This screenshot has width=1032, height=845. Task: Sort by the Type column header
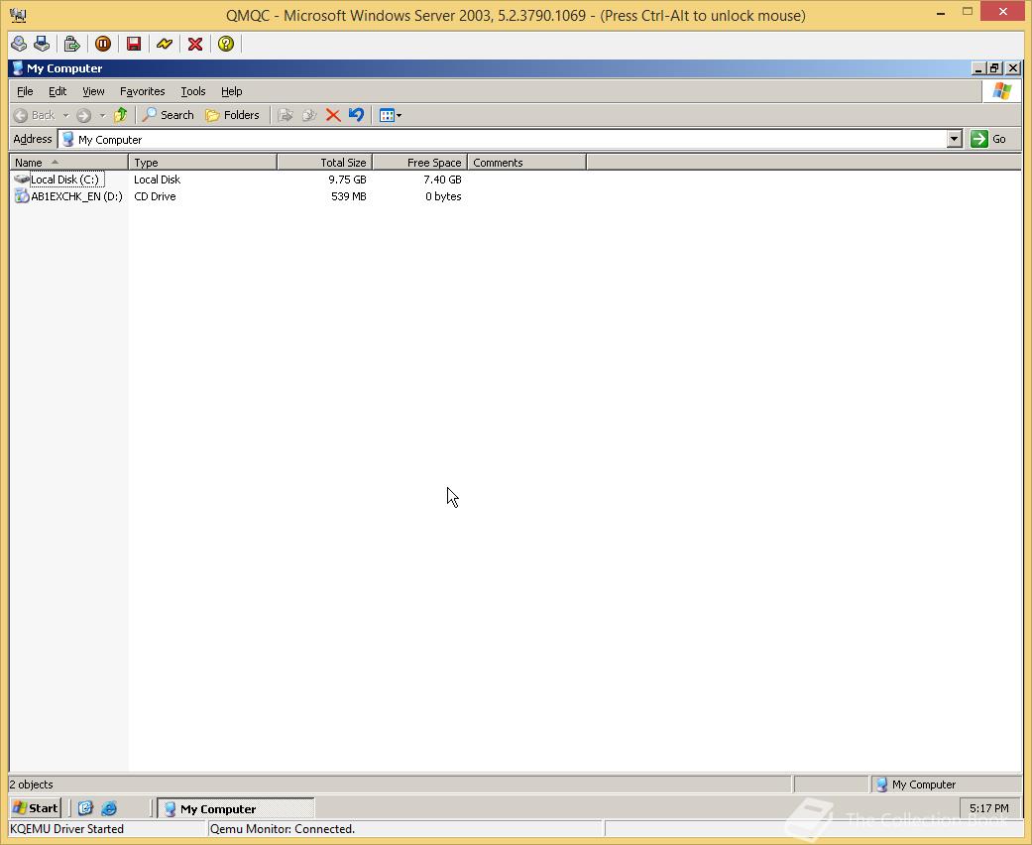(x=202, y=162)
